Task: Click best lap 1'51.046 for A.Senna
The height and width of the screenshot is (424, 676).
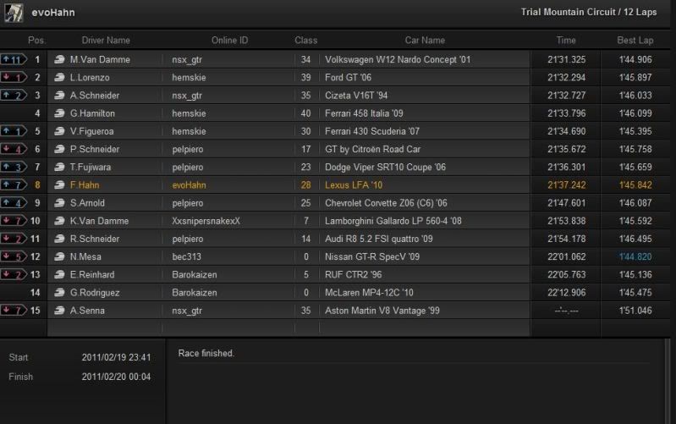Action: (635, 310)
